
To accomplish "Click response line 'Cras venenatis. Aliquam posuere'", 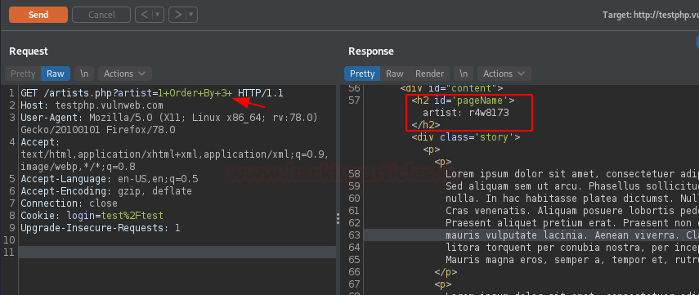I will point(572,210).
